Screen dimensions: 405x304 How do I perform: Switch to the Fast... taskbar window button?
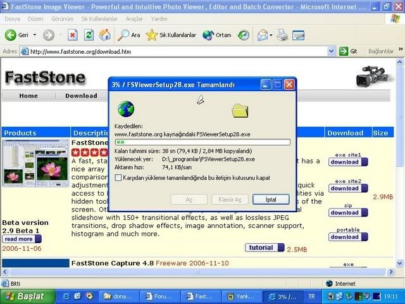coord(201,296)
